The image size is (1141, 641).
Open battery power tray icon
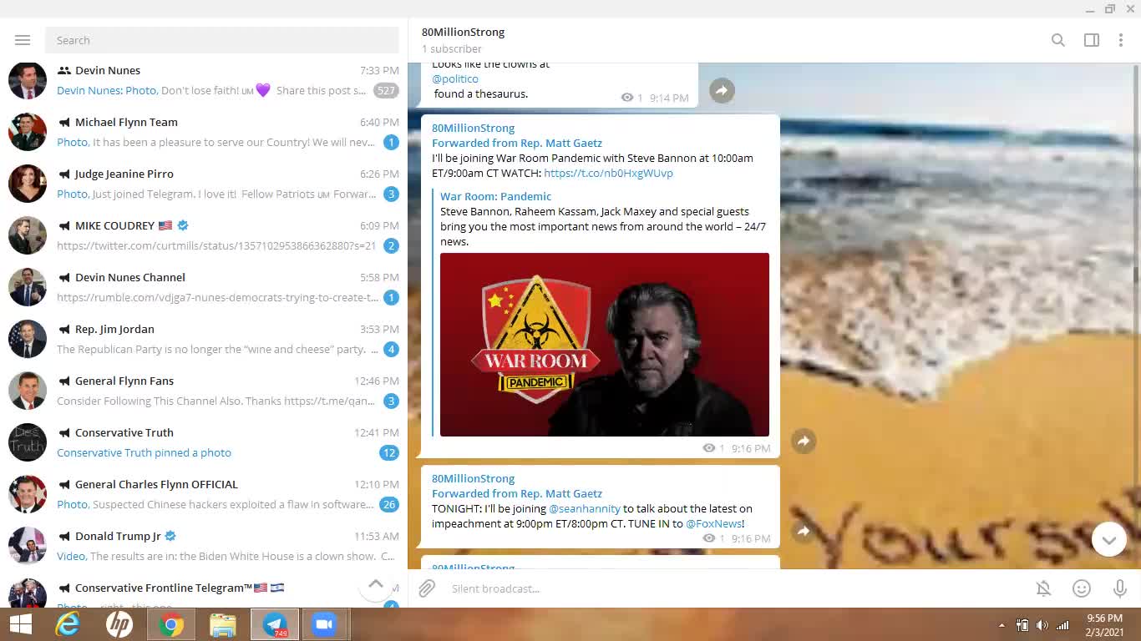click(x=1022, y=625)
